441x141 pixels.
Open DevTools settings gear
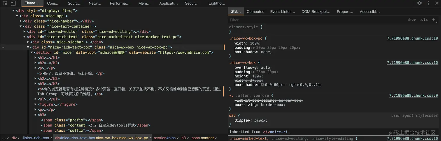419,3
